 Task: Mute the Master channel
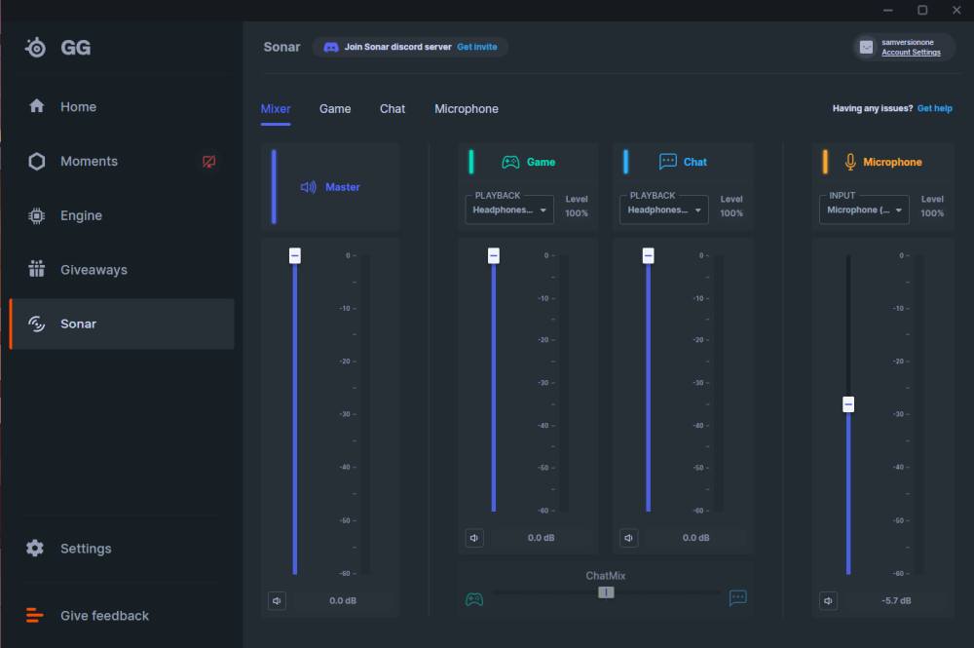coord(278,601)
